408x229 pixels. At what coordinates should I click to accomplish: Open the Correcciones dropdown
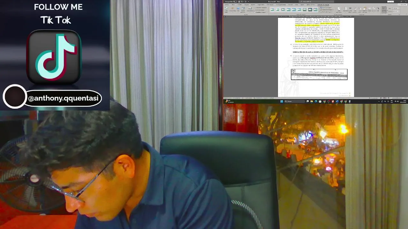pos(232,10)
